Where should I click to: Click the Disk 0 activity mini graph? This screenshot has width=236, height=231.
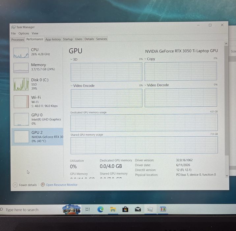[x=21, y=84]
